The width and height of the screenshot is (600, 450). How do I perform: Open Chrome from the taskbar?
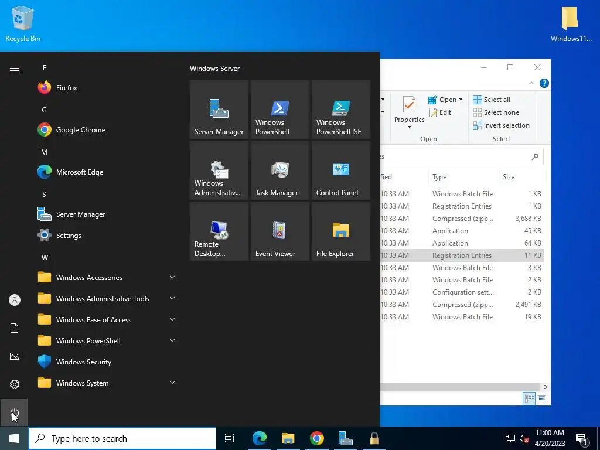click(317, 438)
